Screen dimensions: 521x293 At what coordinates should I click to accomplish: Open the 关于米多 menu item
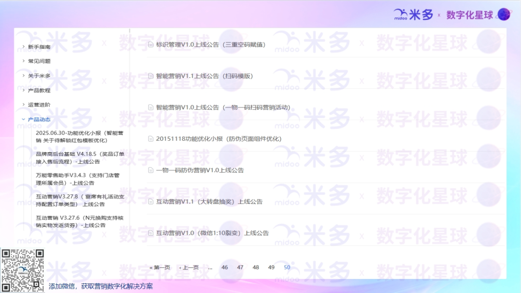(39, 76)
